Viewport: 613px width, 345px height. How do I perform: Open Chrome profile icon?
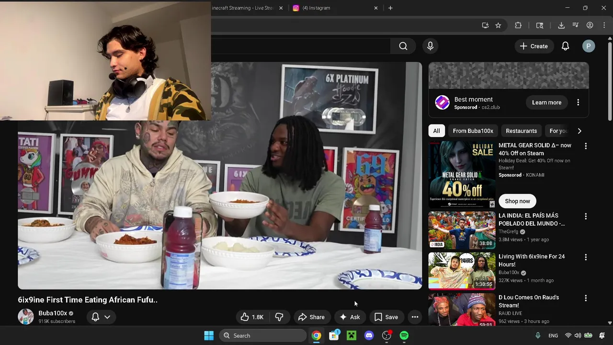[x=590, y=25]
